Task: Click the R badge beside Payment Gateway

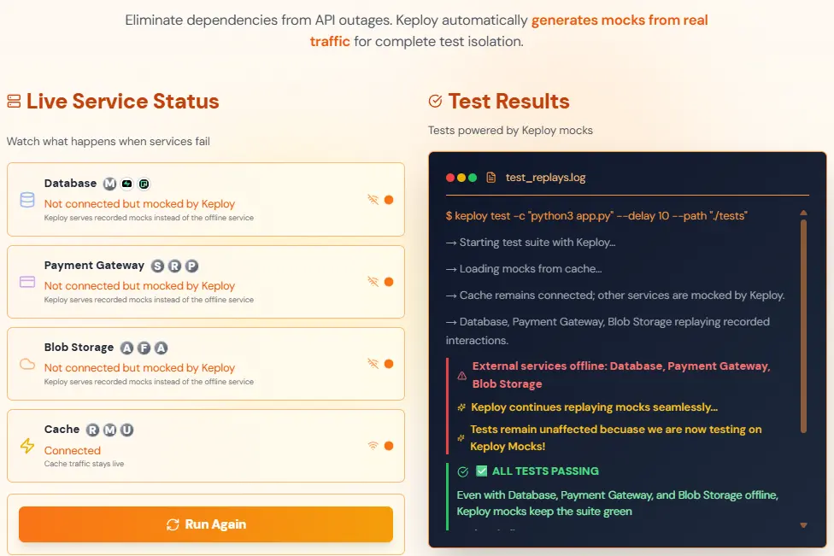Action: click(174, 266)
